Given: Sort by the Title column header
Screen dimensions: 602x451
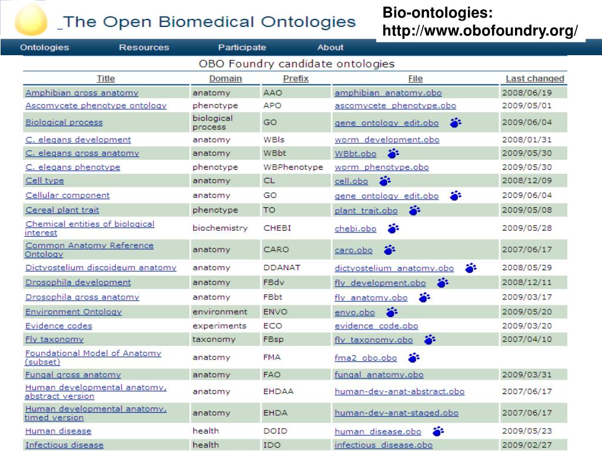Looking at the screenshot, I should (x=106, y=78).
